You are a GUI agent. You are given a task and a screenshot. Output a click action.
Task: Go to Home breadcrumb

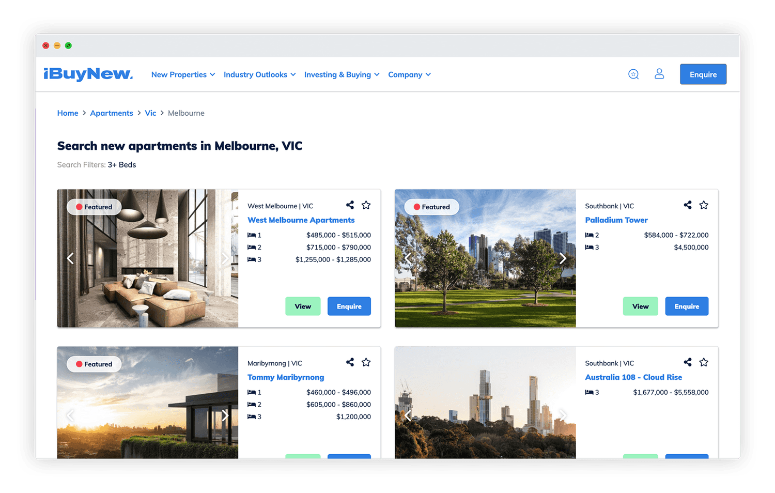tap(68, 113)
